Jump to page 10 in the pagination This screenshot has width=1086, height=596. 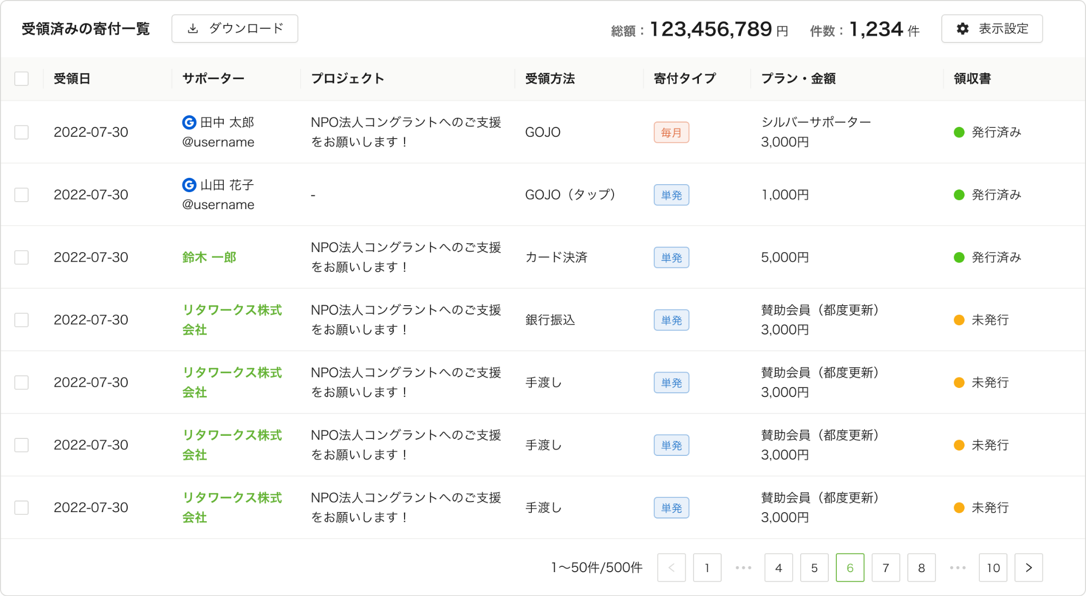[993, 568]
